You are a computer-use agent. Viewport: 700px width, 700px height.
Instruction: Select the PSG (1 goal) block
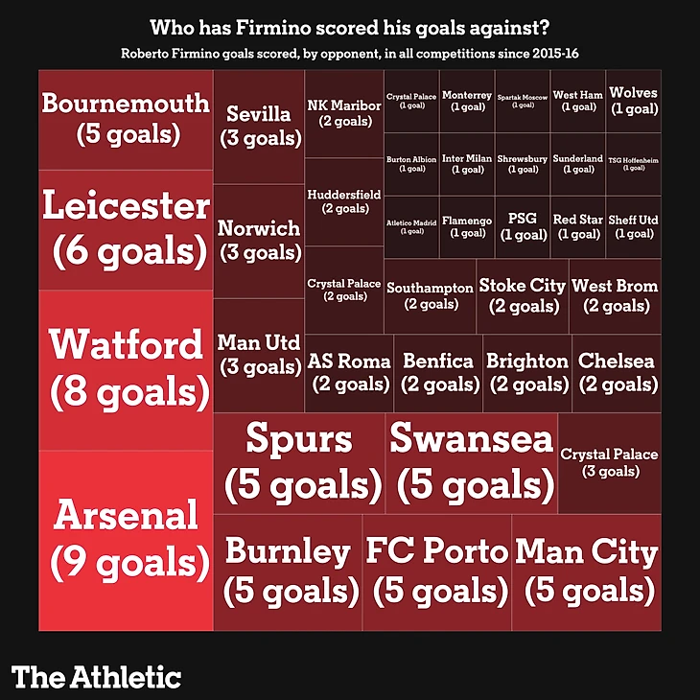[524, 226]
